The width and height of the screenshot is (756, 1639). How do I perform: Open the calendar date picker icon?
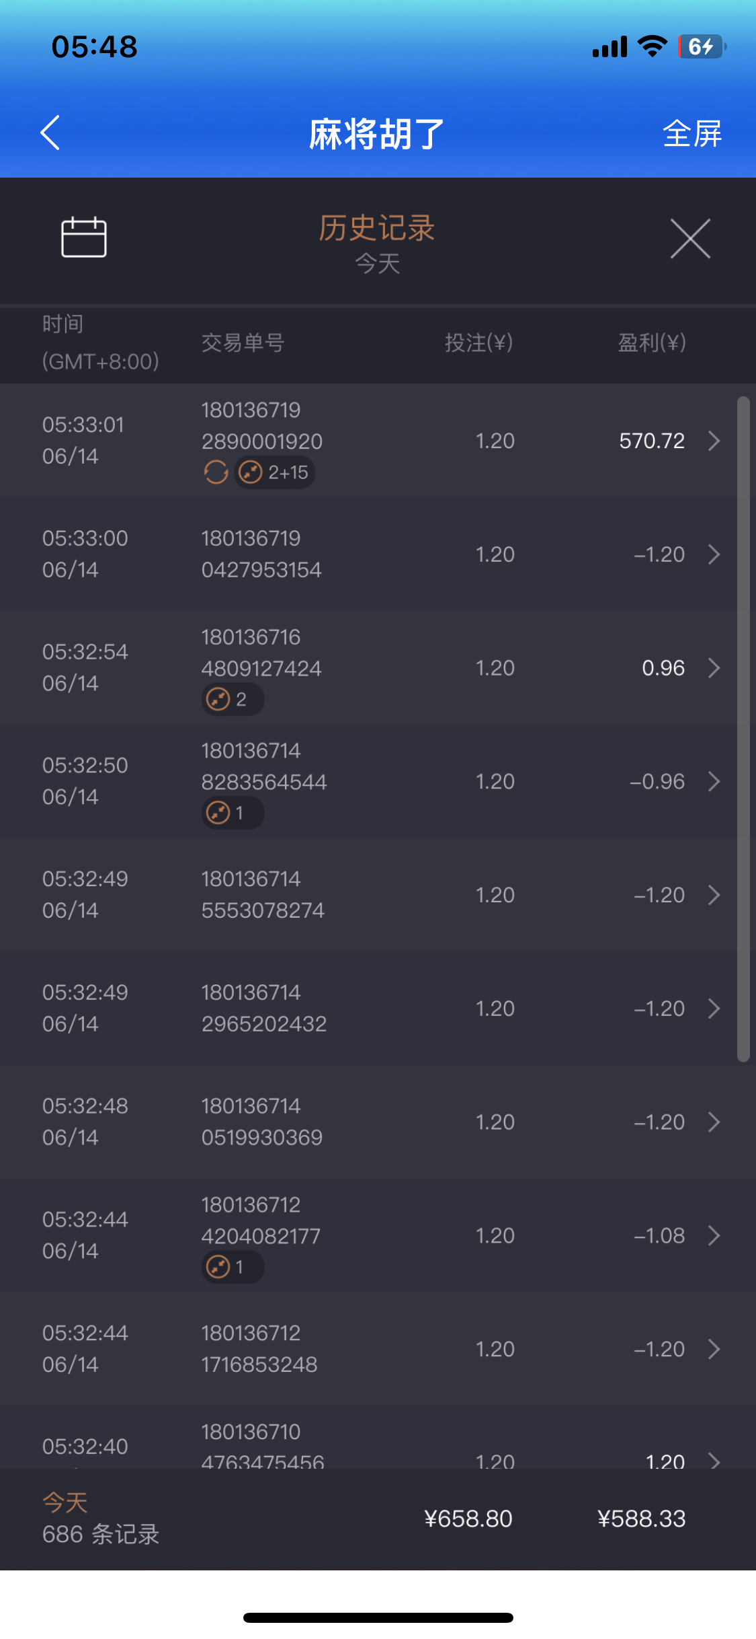[84, 238]
